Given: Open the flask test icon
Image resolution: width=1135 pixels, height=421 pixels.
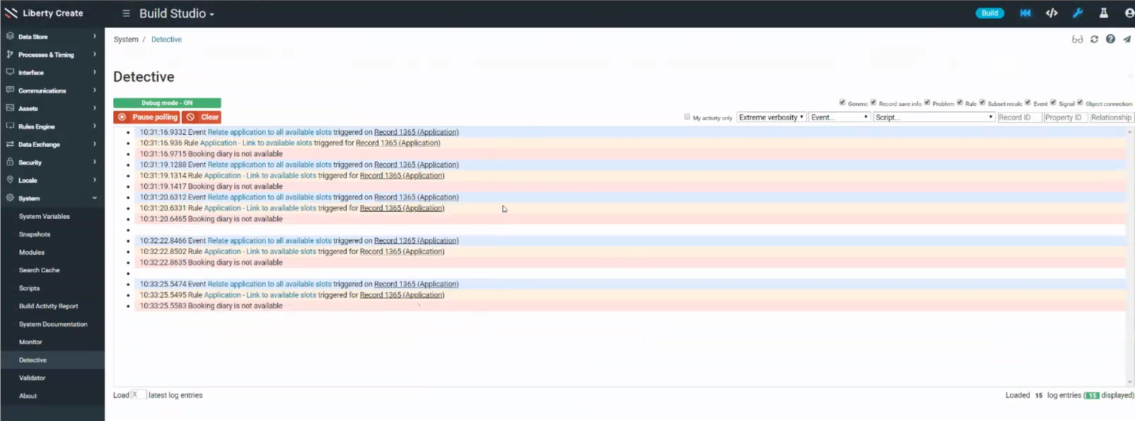Looking at the screenshot, I should (1103, 13).
